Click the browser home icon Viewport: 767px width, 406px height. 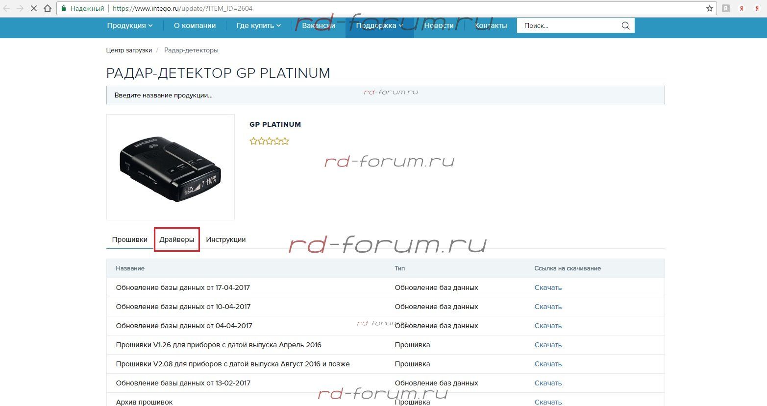click(48, 8)
